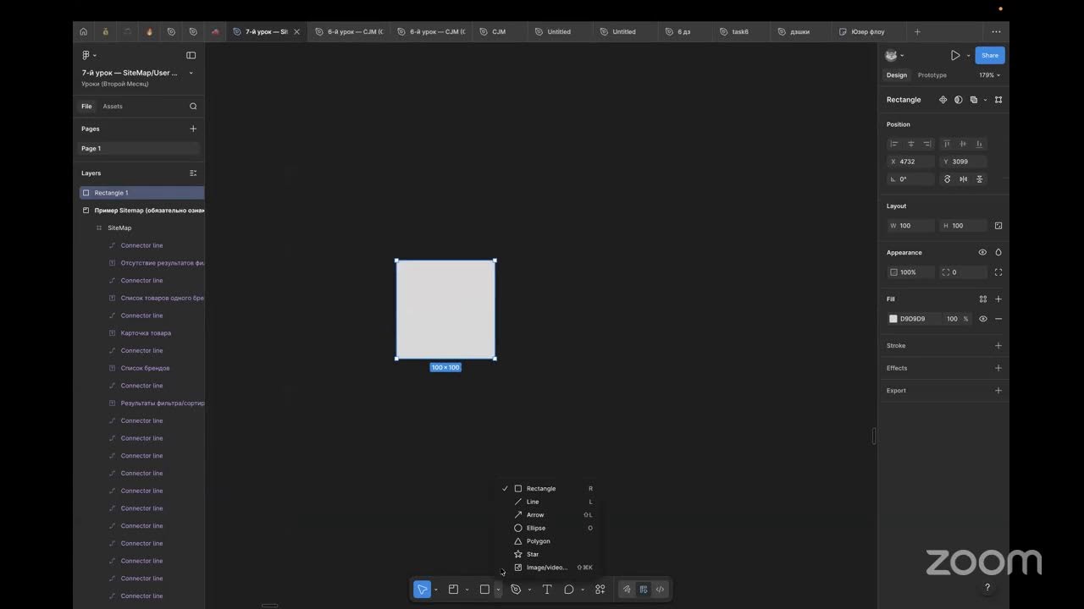Open Move tool options chevron
1084x609 pixels.
click(x=436, y=590)
